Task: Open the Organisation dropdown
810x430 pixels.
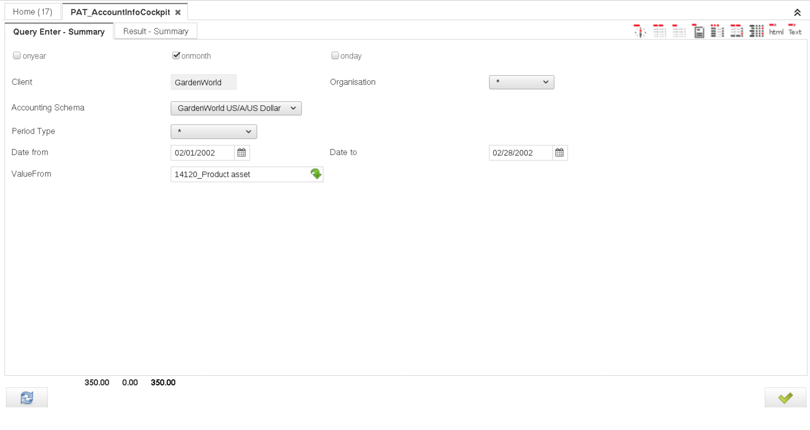Action: point(521,82)
